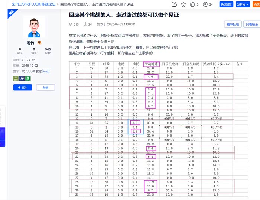The width and height of the screenshot is (260, 200).
Task: Click the 精华标准 button
Action: (x=233, y=24)
